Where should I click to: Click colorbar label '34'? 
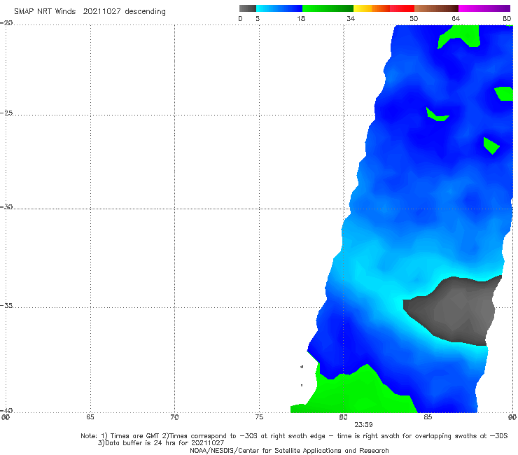point(351,19)
